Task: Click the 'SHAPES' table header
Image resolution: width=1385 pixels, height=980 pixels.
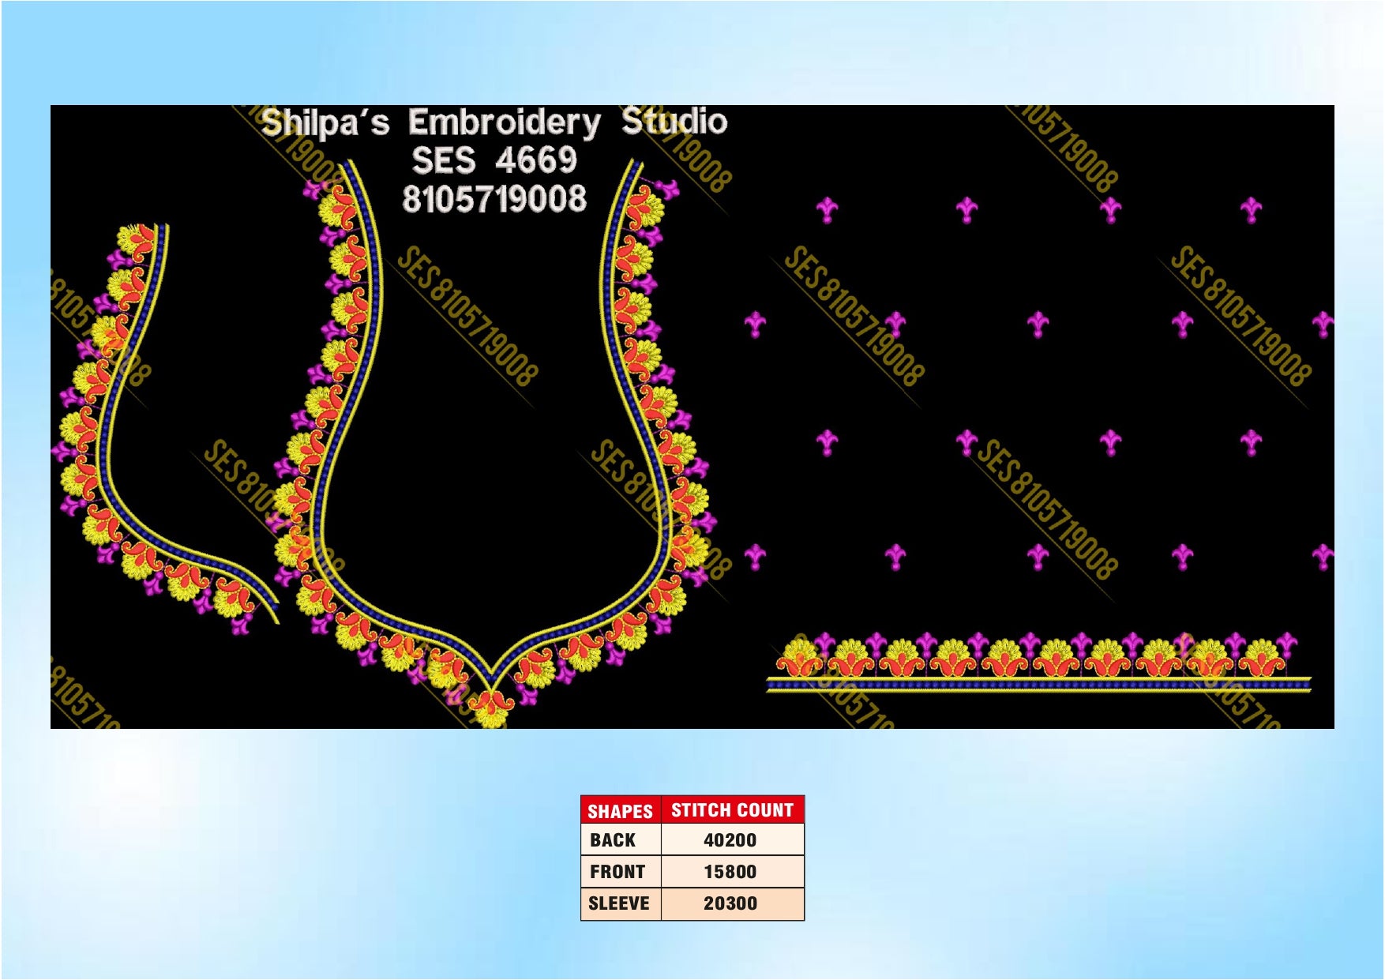Action: (620, 811)
